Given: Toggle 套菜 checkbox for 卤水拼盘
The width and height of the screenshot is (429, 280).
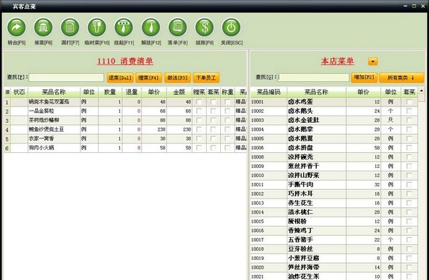Looking at the screenshot, I should [x=409, y=148].
